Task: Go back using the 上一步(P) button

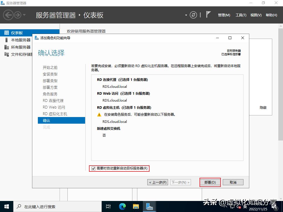Action: click(157, 182)
